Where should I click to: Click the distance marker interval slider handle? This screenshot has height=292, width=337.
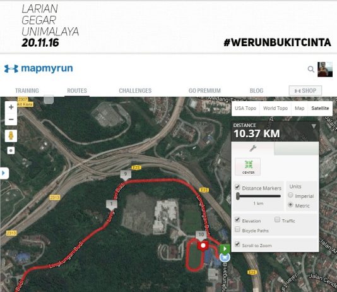coord(238,196)
